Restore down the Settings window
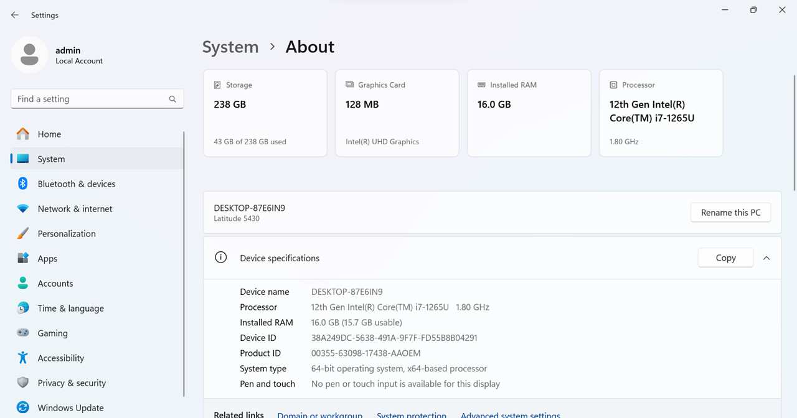The width and height of the screenshot is (797, 418). click(753, 10)
